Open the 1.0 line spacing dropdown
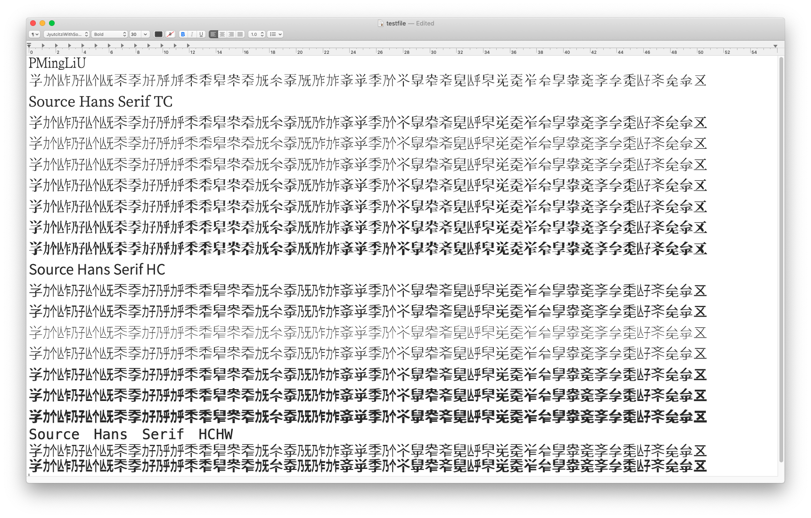This screenshot has height=518, width=811. tap(257, 34)
